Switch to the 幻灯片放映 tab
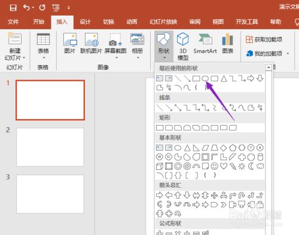Viewport: 299px width, 235px height. [163, 22]
